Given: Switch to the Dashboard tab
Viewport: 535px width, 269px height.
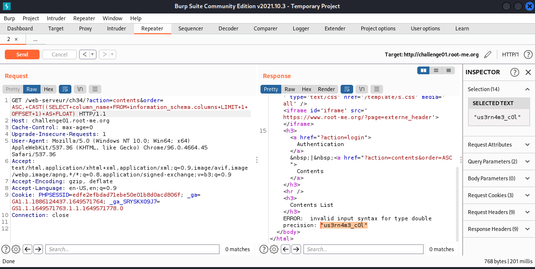Looking at the screenshot, I should [x=20, y=28].
